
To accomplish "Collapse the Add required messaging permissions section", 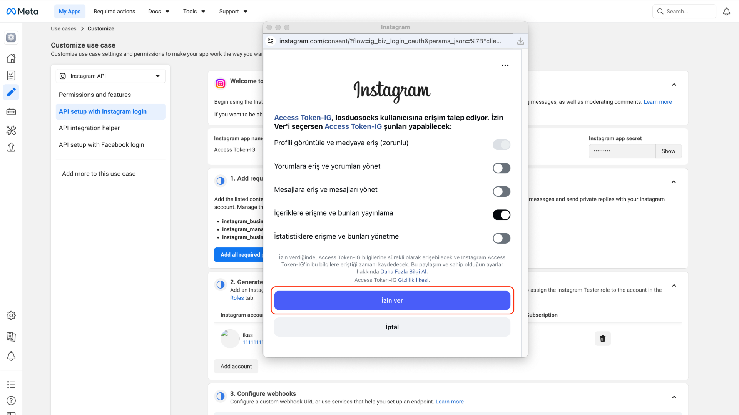I will coord(674,182).
